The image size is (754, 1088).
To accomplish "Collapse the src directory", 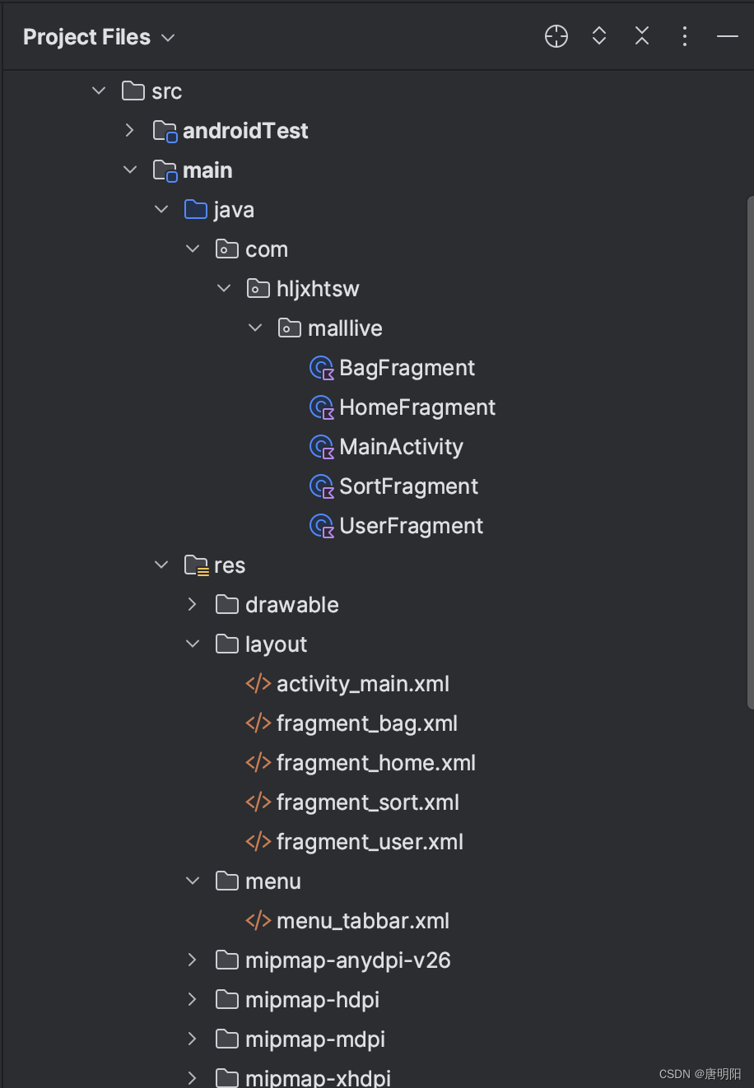I will tap(98, 91).
